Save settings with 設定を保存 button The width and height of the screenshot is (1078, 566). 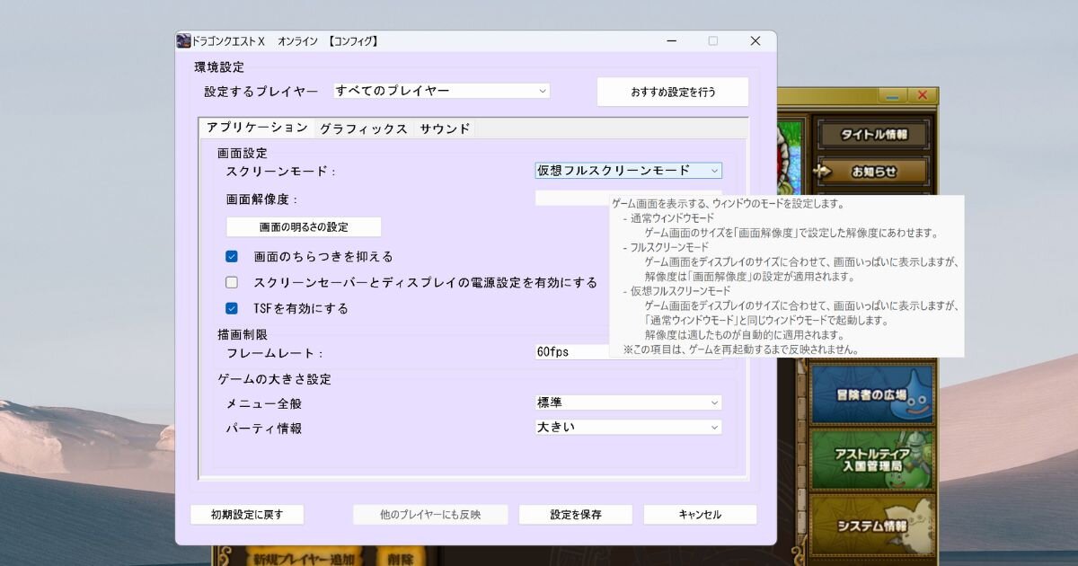576,515
